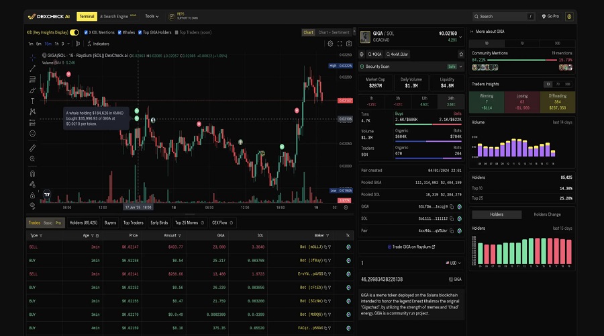Uncheck the Whales checkbox
This screenshot has height=336, width=604.
click(x=120, y=32)
